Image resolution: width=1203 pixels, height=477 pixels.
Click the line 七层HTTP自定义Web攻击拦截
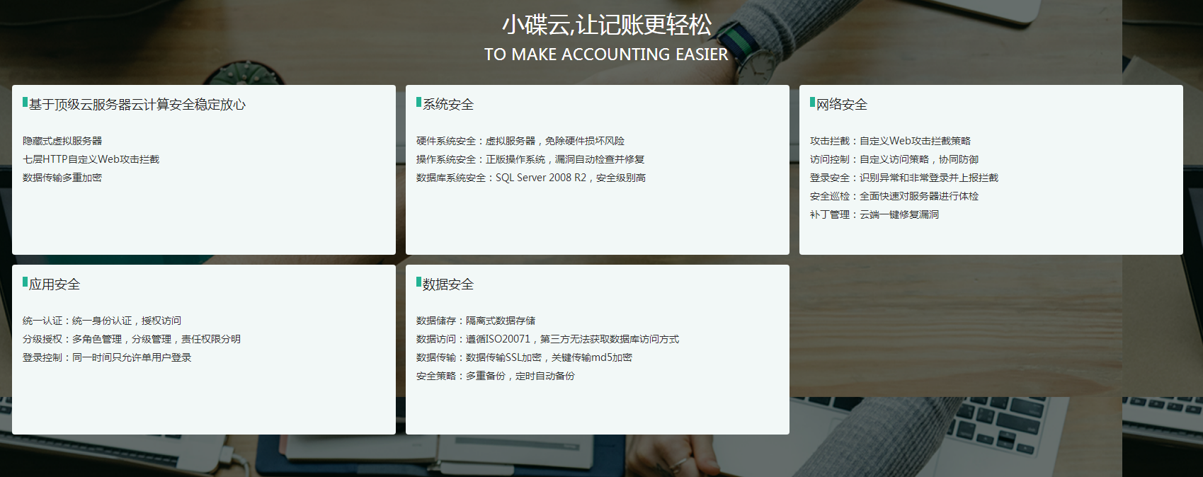click(x=91, y=159)
